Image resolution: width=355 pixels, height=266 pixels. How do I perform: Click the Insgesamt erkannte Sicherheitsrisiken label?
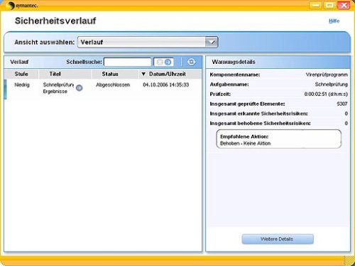click(x=258, y=113)
